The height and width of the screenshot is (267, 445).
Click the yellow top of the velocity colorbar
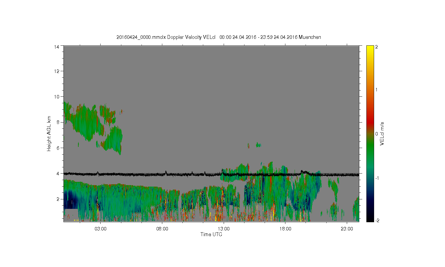[370, 49]
